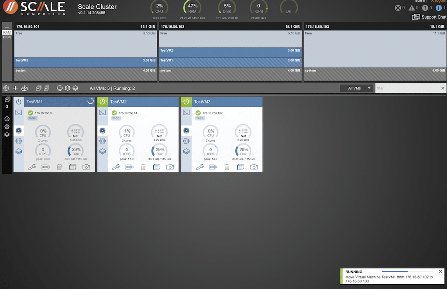Show the gear settings tab on TestVM3
447x289 pixels.
coord(186,141)
